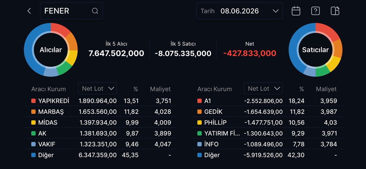The height and width of the screenshot is (169, 366).
Task: Click the orange GEDİK color swatch
Action: click(x=199, y=112)
